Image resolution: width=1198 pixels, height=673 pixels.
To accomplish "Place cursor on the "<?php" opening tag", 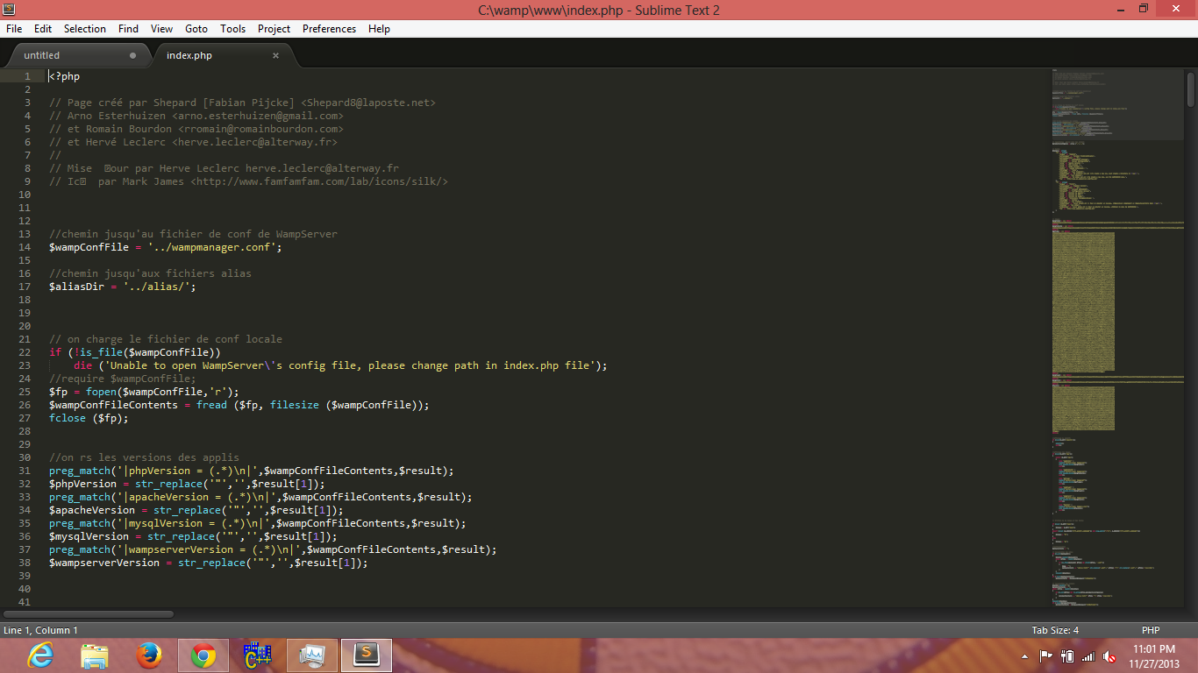I will pos(64,76).
